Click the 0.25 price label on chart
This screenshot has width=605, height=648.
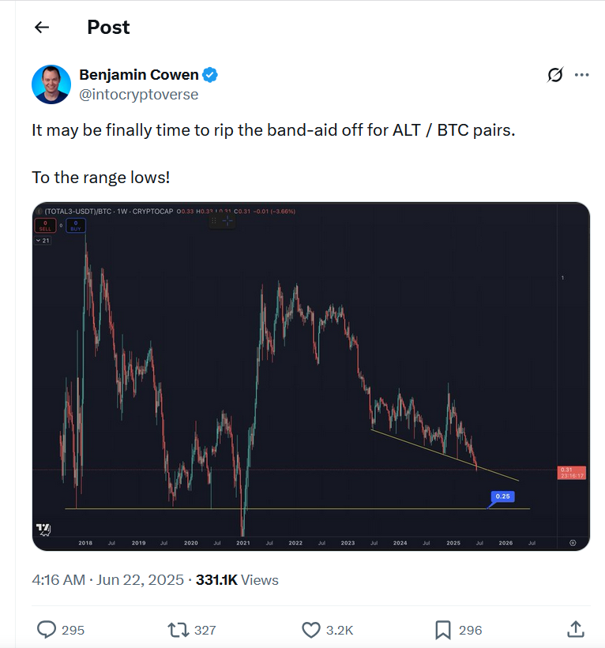(502, 496)
